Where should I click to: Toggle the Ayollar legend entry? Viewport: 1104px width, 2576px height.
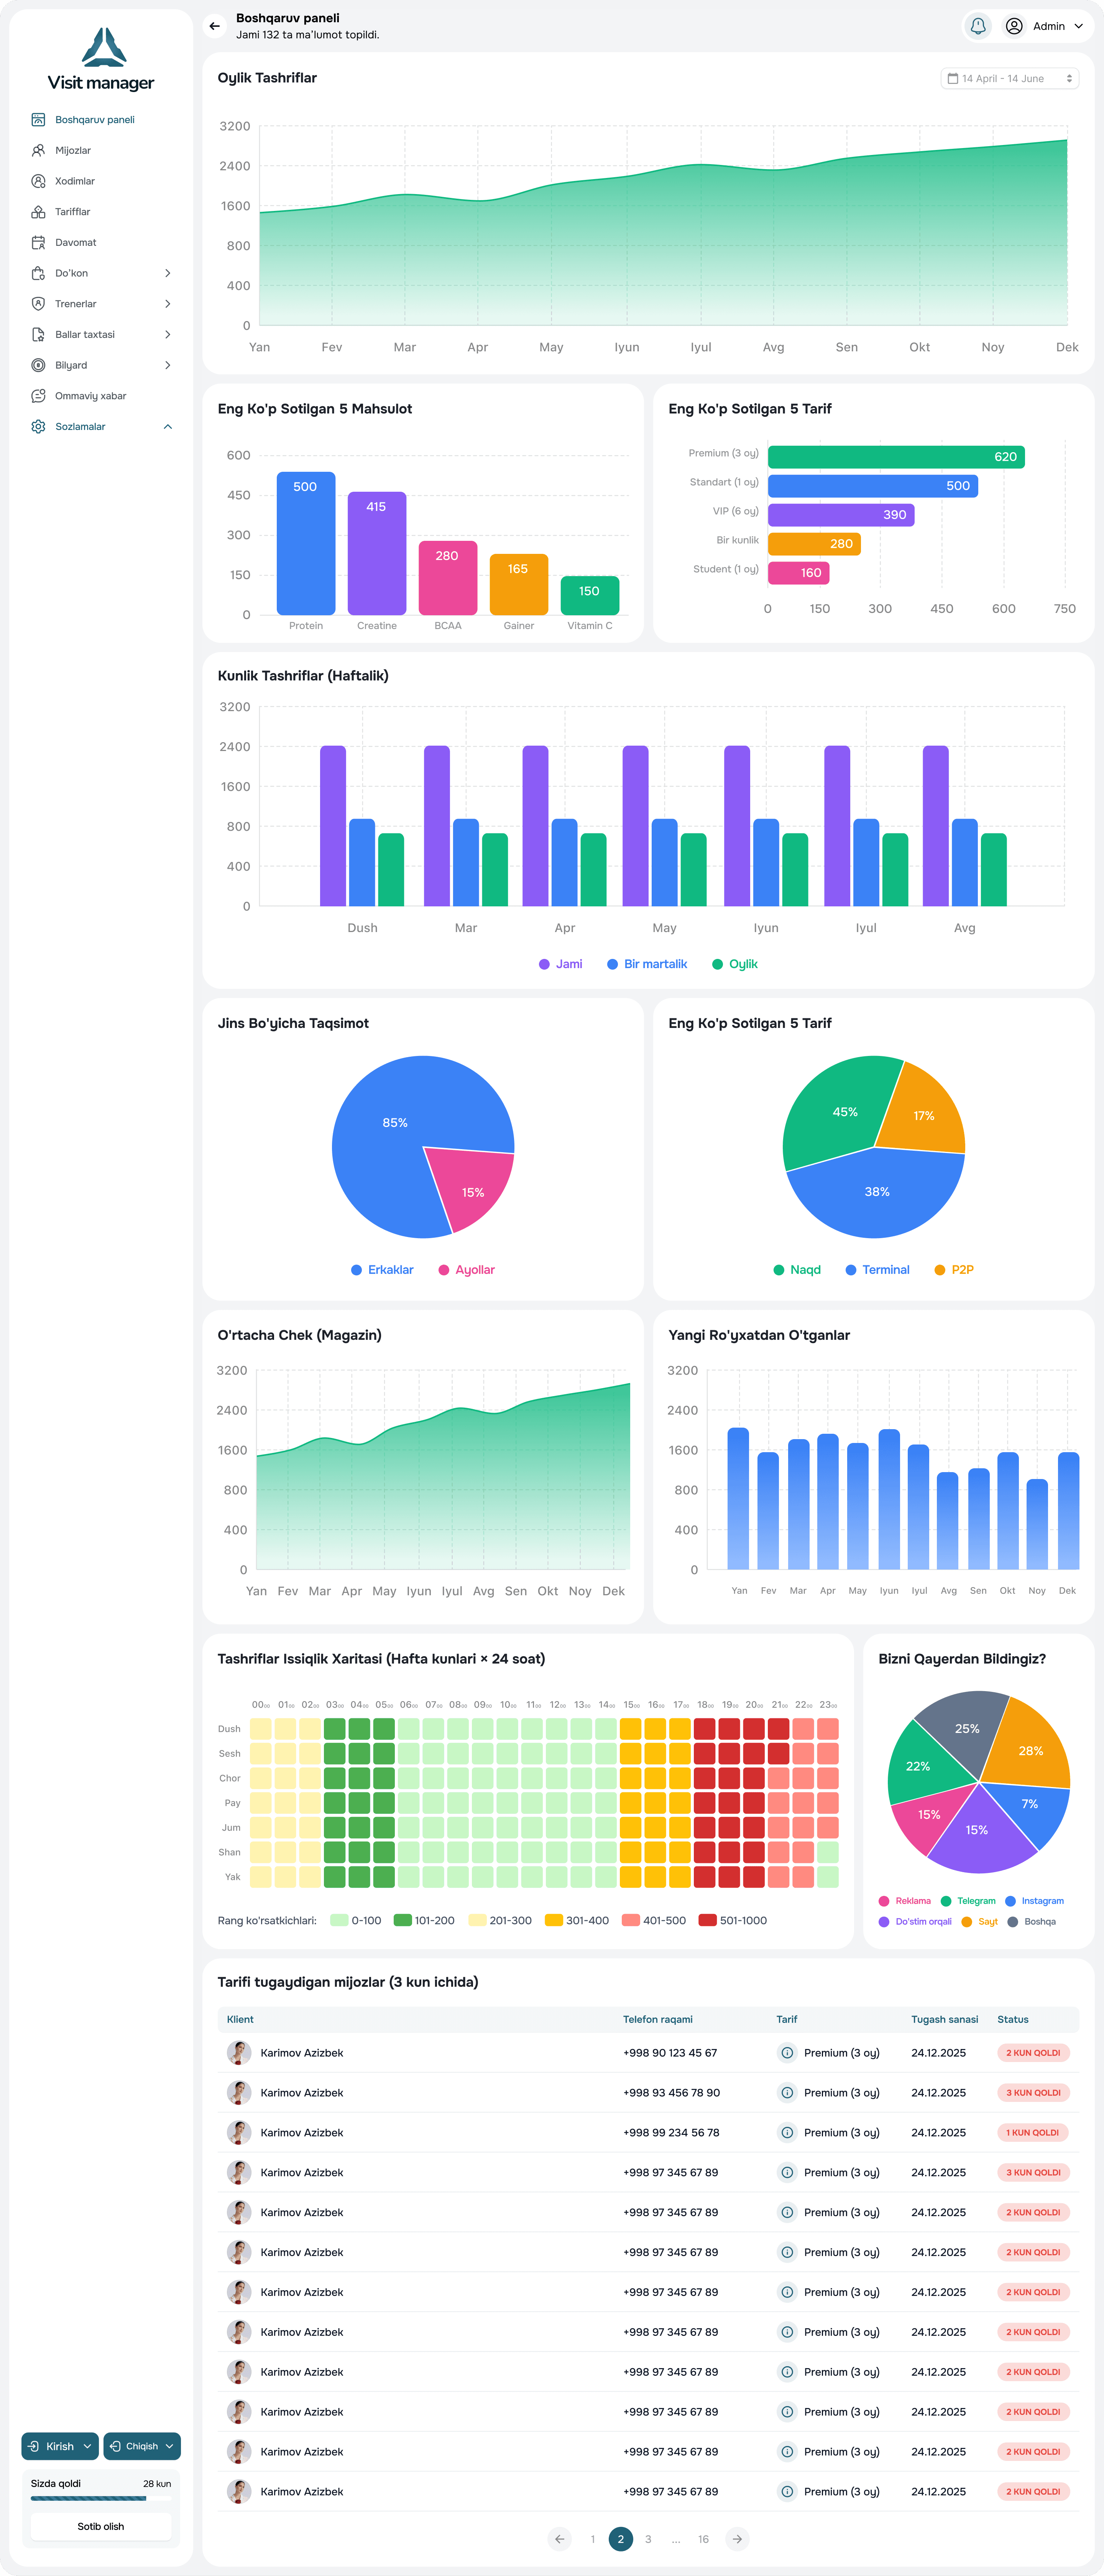point(467,1270)
